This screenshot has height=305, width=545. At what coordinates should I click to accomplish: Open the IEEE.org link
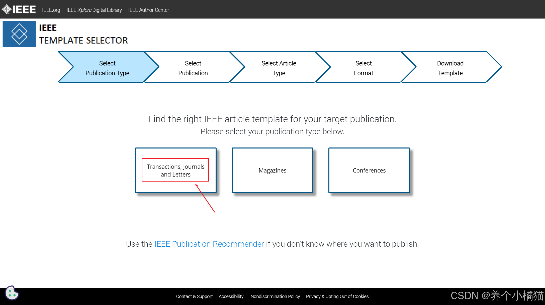coord(51,10)
